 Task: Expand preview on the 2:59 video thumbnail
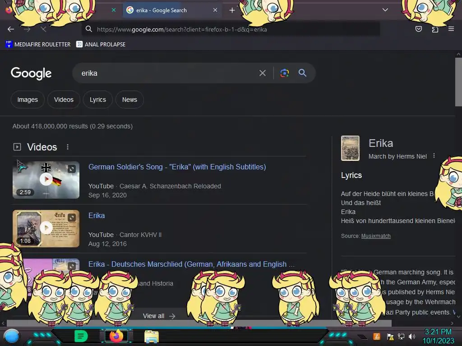72,169
